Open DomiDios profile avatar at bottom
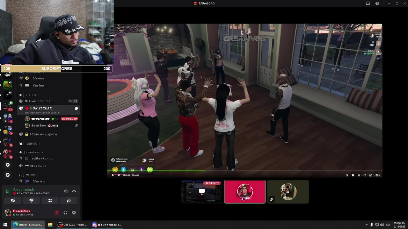 [x=8, y=212]
